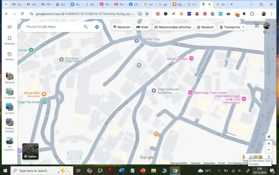This screenshot has height=175, width=279.
Task: Open the Chrome profile avatar
Action: pyautogui.click(x=264, y=14)
